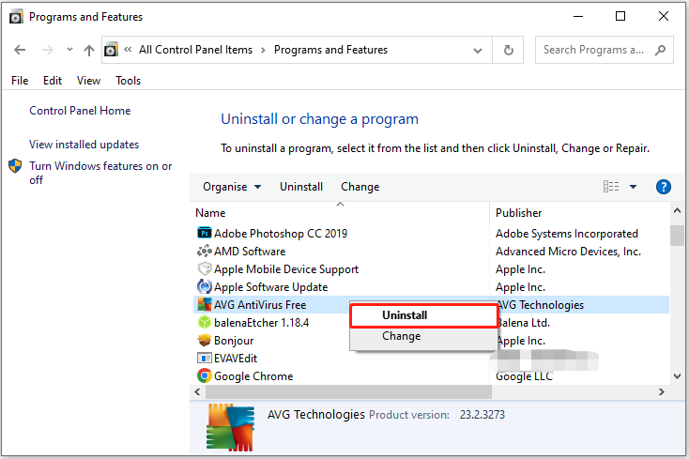Select Apple Mobile Device Support entry
The height and width of the screenshot is (459, 689).
pos(286,269)
